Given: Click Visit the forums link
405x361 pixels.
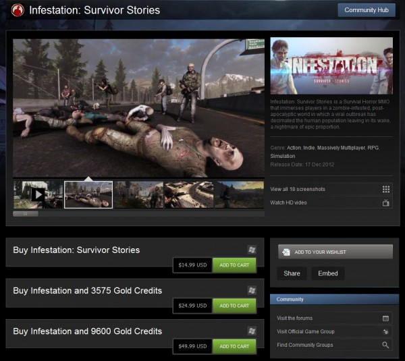Looking at the screenshot, I should click(x=295, y=318).
